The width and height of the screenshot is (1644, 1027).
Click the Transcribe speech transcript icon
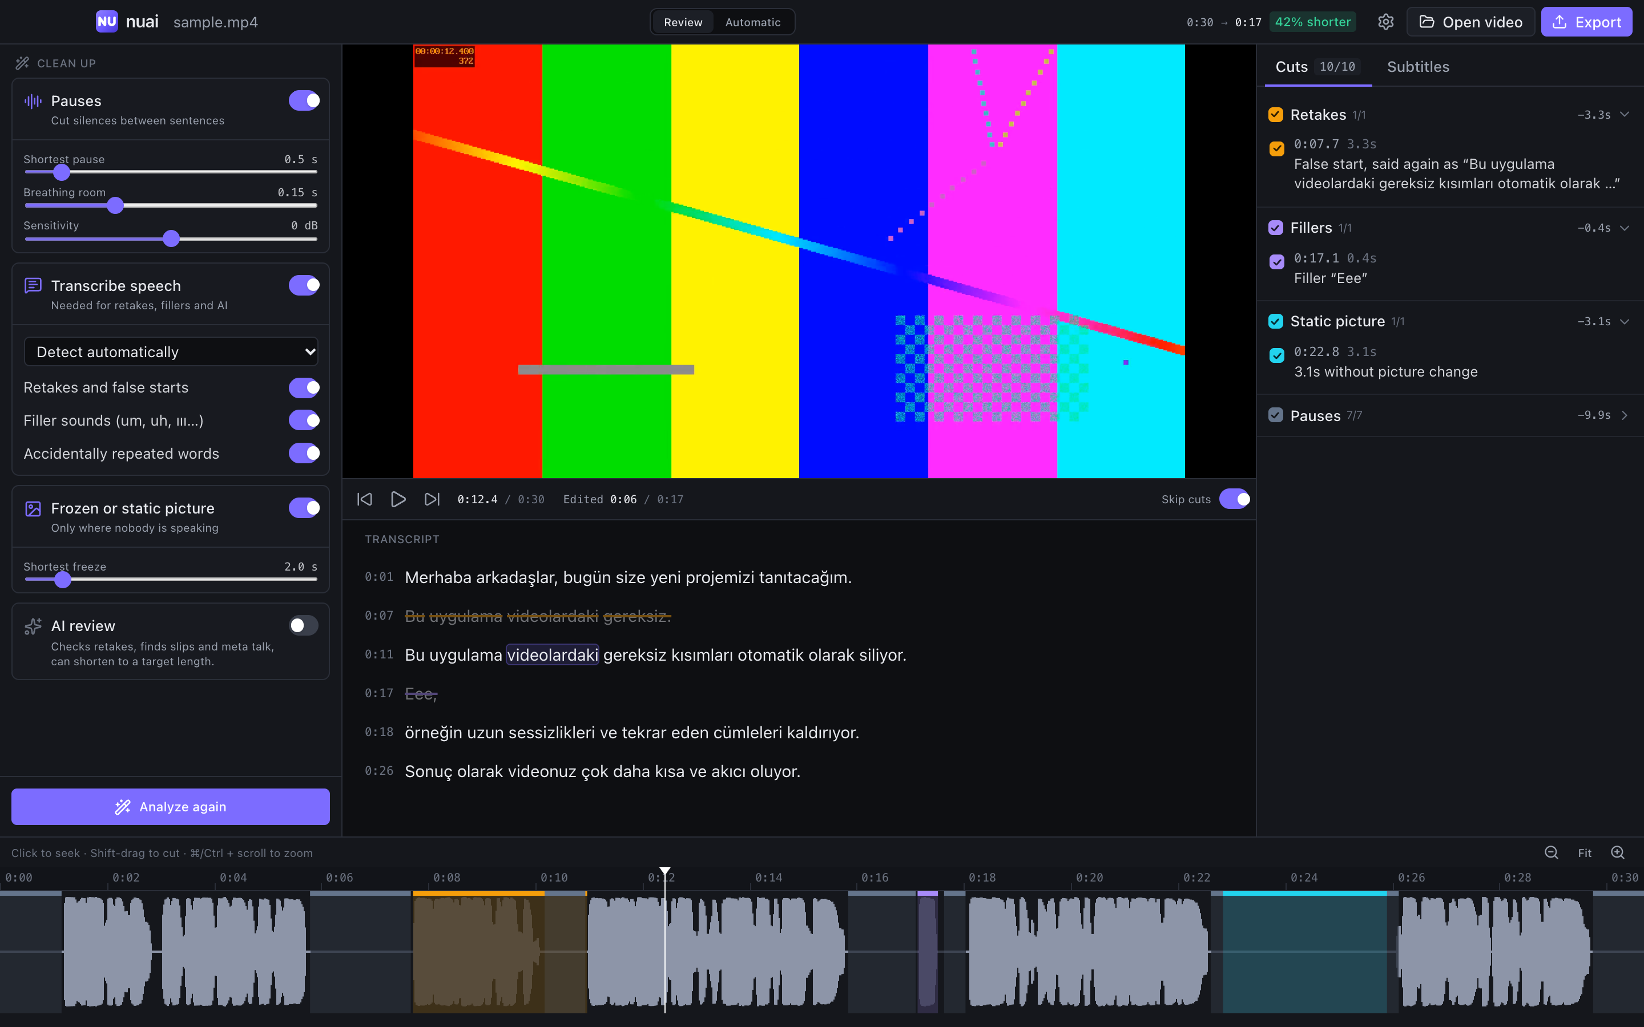(x=33, y=286)
